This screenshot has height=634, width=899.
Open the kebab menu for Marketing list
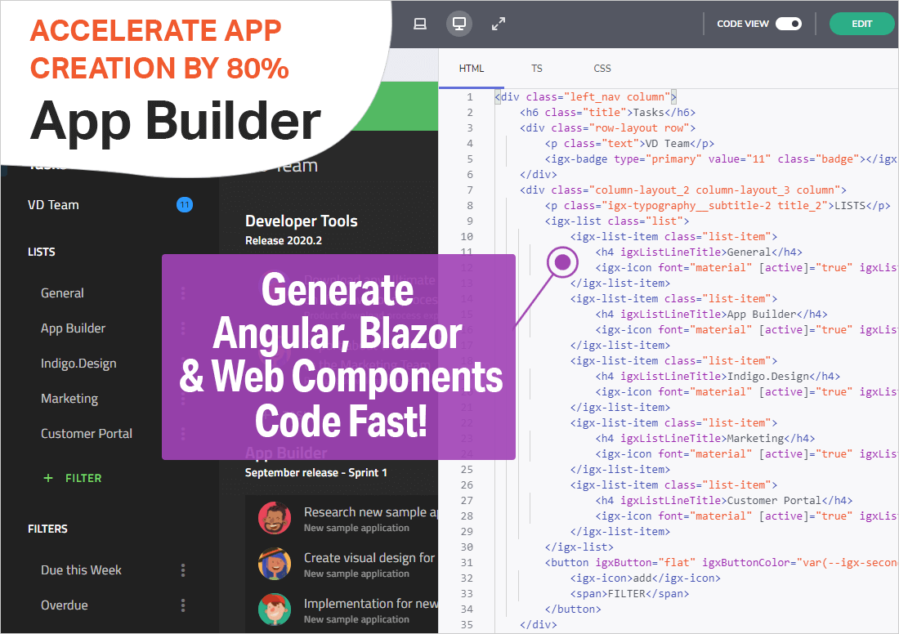point(183,398)
